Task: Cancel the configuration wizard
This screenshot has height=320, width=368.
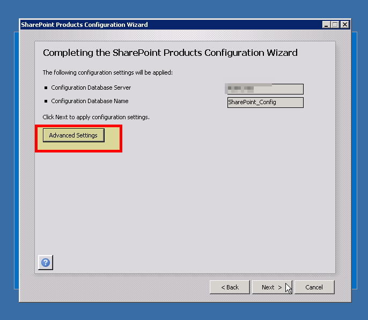Action: 314,287
